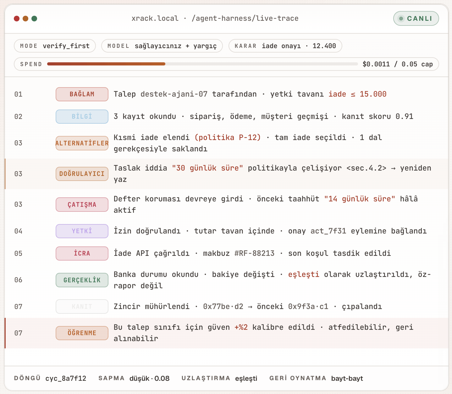Click step number 03 of the ALTERNATİFLER row
This screenshot has width=452, height=394.
pyautogui.click(x=19, y=143)
